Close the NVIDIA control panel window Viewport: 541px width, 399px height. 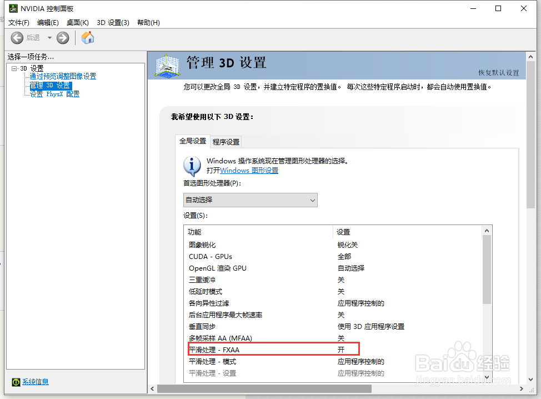point(523,9)
